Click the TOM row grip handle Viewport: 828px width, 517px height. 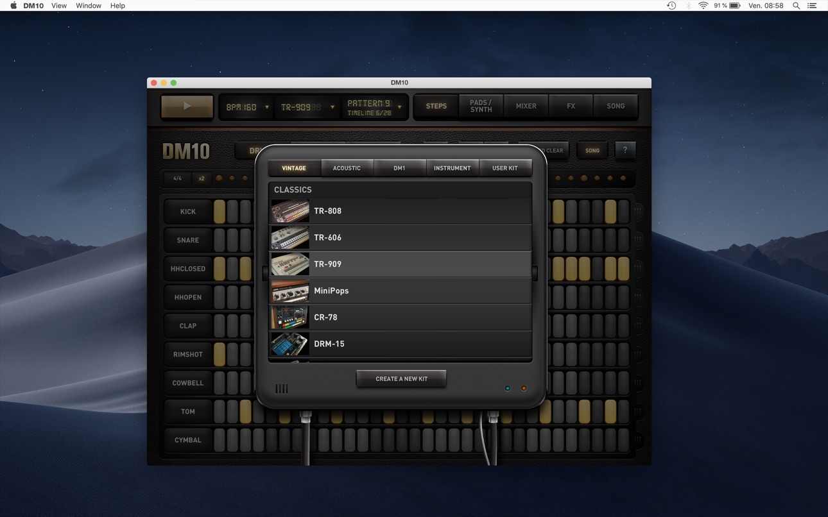tap(638, 411)
